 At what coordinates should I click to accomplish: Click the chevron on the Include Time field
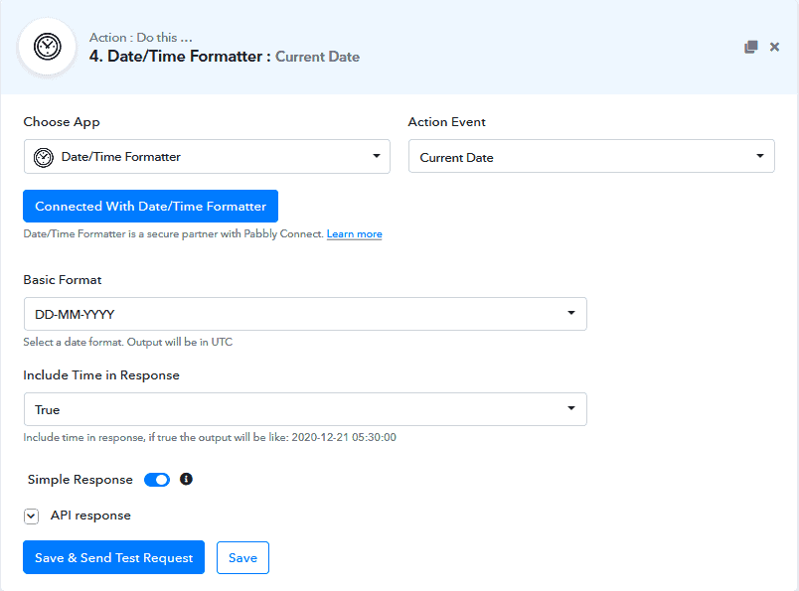coord(573,408)
